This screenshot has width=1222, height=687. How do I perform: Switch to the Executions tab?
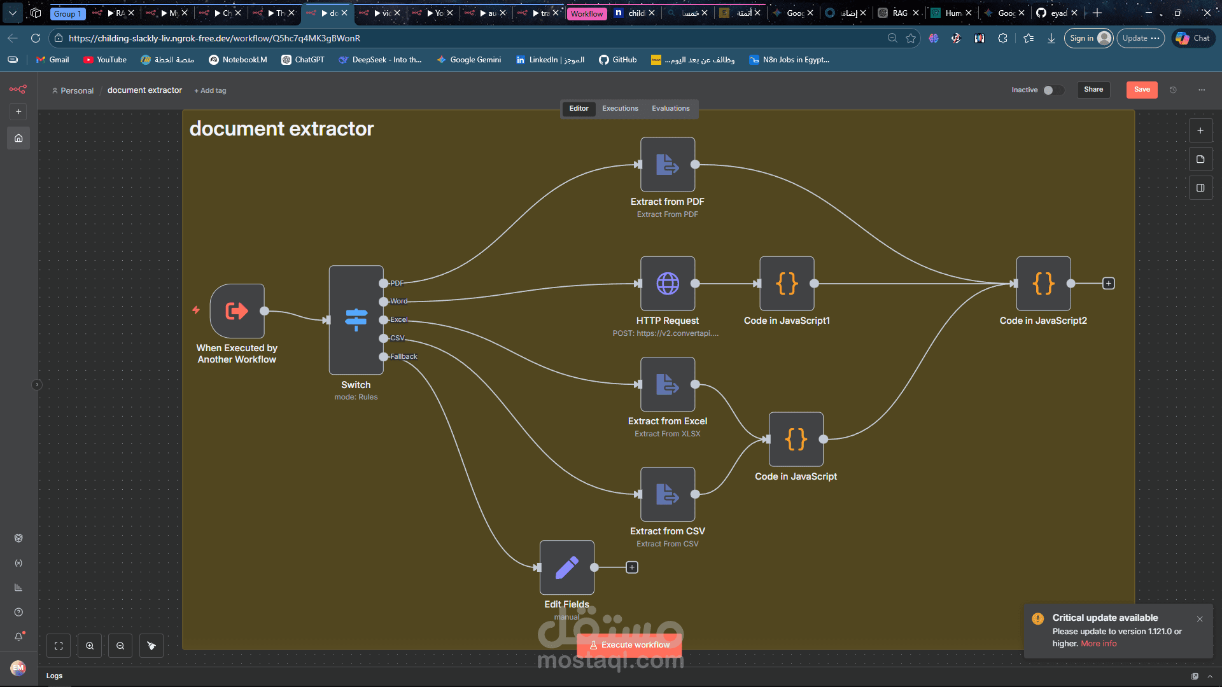click(x=620, y=108)
